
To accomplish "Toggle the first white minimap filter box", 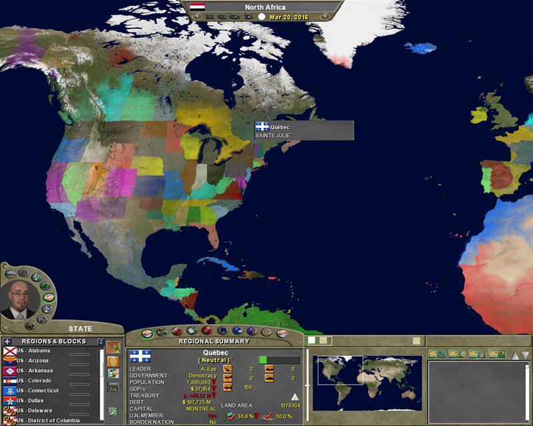I will (311, 341).
